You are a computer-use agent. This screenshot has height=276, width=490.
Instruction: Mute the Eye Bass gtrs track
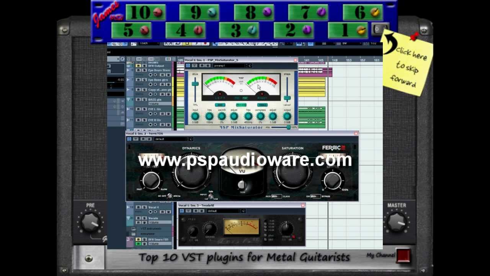[139, 80]
